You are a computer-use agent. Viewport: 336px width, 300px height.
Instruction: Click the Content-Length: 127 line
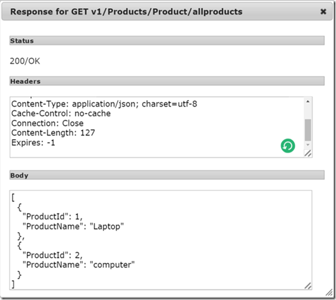point(53,133)
